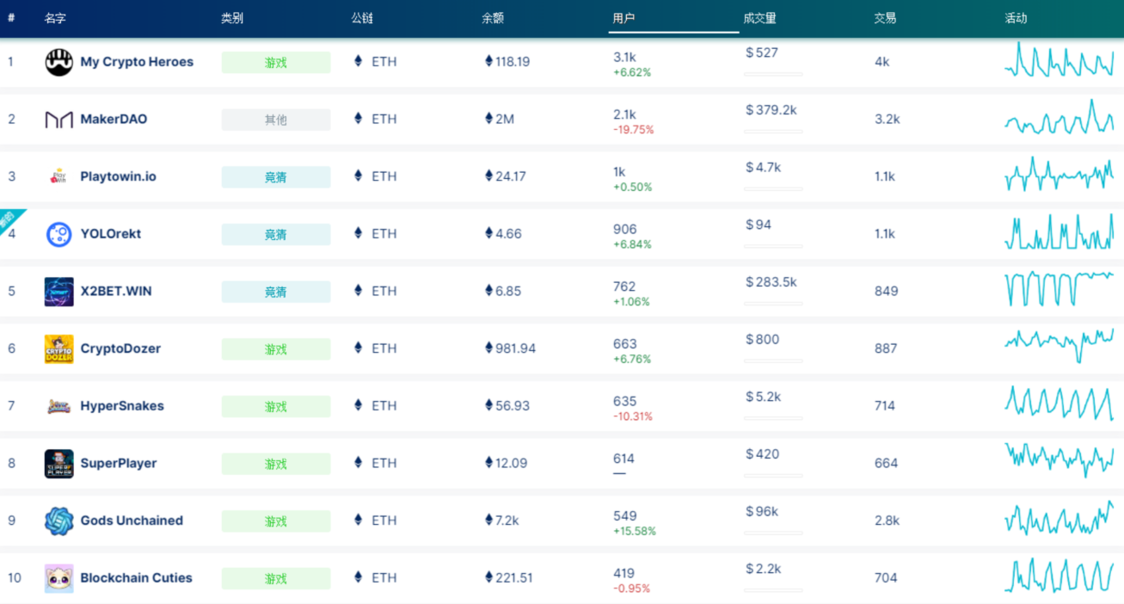Open the Playtowin.io dapp link
Image resolution: width=1124 pixels, height=604 pixels.
[x=118, y=176]
